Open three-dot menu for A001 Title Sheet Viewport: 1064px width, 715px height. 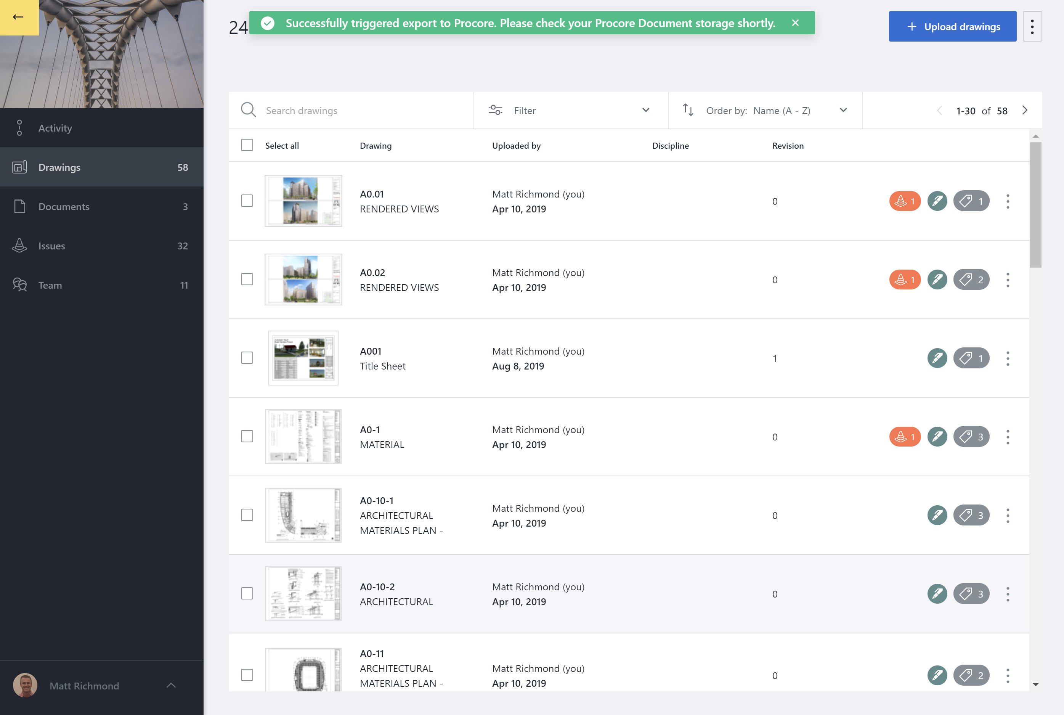(x=1008, y=358)
